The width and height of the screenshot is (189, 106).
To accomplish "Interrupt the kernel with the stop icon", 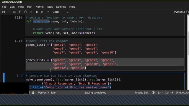I will tap(37, 12).
